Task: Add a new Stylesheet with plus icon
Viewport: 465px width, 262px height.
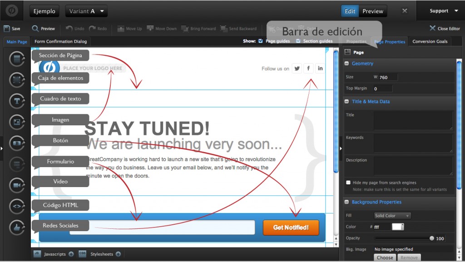Action: tap(118, 254)
